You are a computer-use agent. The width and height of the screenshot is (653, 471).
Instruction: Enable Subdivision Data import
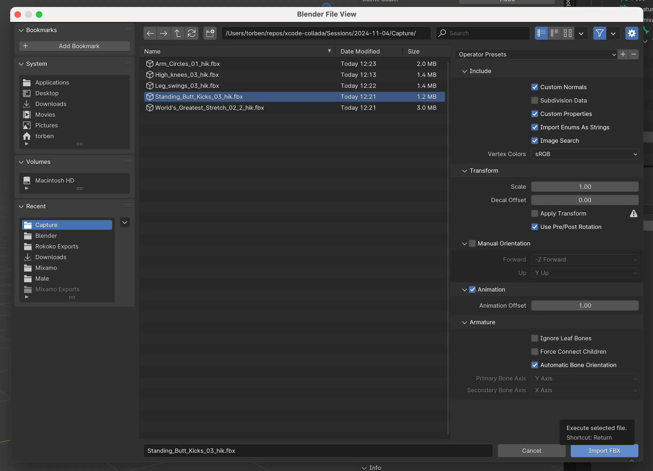[x=535, y=100]
